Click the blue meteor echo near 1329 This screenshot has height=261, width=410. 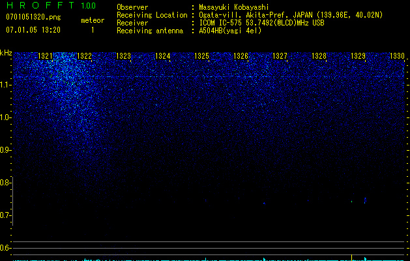tap(365, 200)
